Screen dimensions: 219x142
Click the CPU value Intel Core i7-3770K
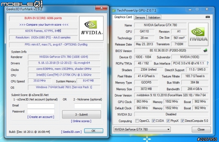click(64, 75)
